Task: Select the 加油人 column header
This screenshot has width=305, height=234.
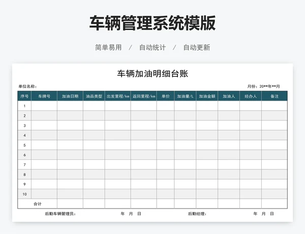Action: [x=229, y=96]
